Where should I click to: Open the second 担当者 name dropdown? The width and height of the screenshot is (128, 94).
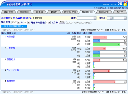coord(120,18)
